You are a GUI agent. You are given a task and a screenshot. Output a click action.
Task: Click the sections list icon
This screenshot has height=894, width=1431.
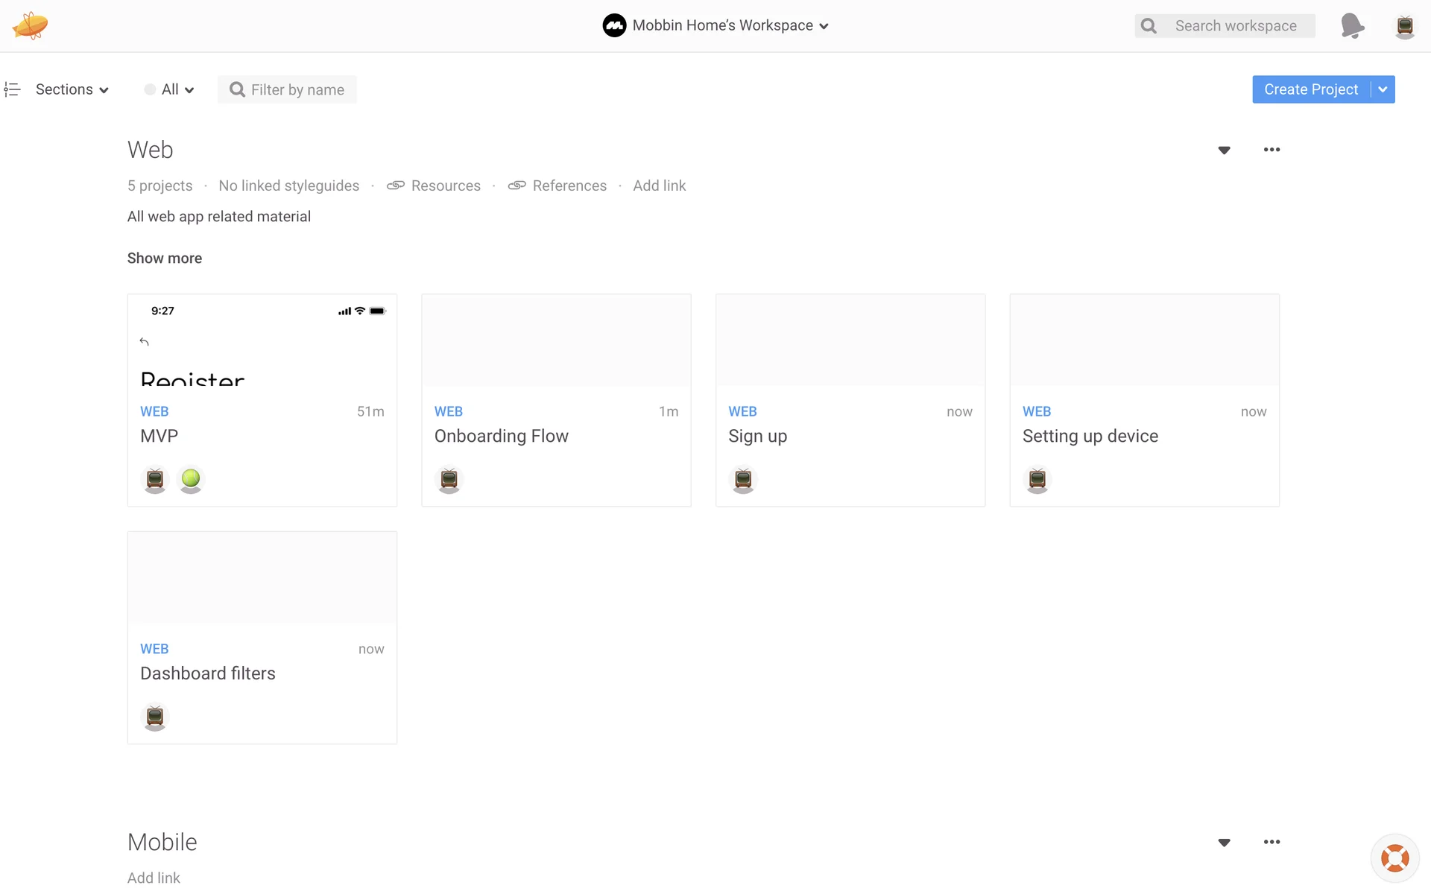point(12,89)
